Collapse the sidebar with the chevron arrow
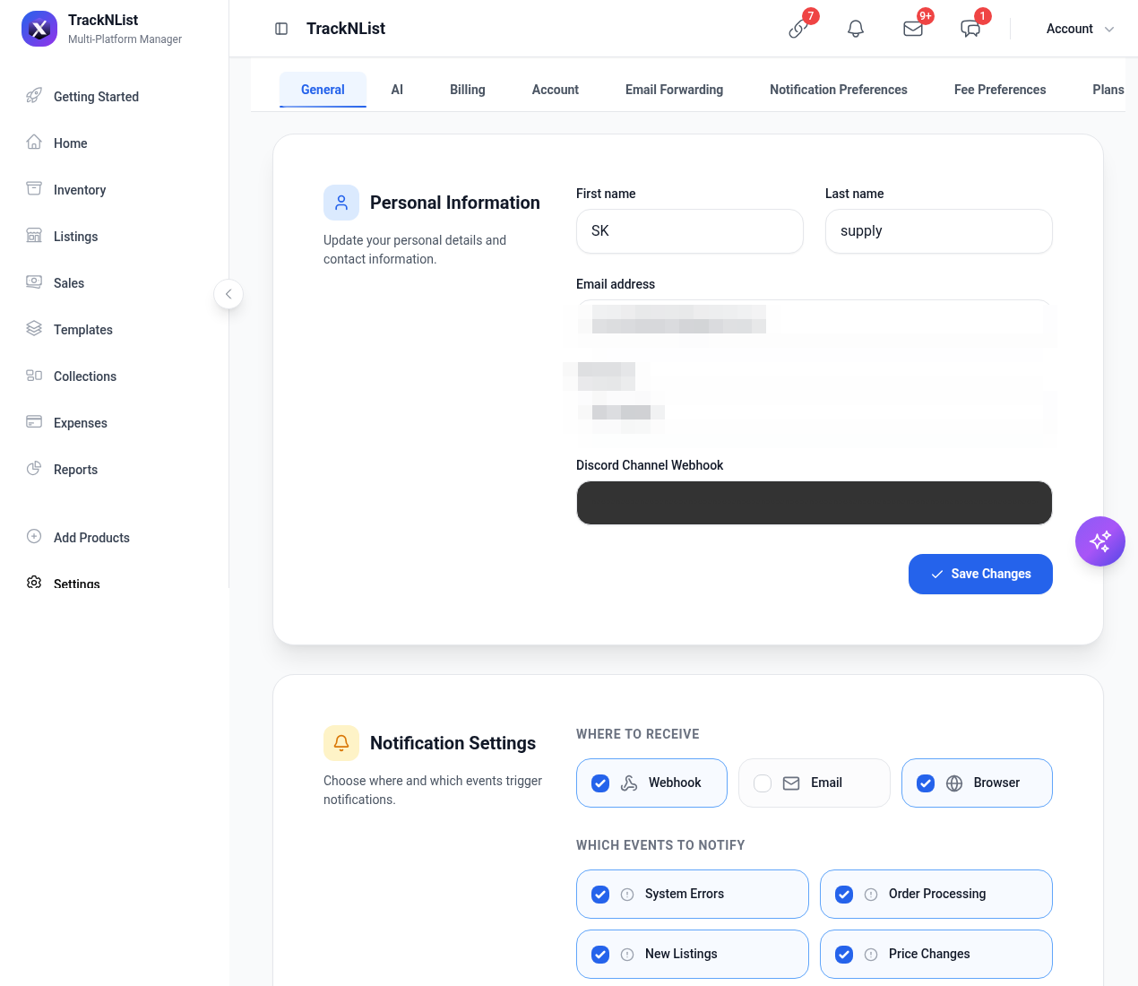The width and height of the screenshot is (1138, 986). point(228,294)
